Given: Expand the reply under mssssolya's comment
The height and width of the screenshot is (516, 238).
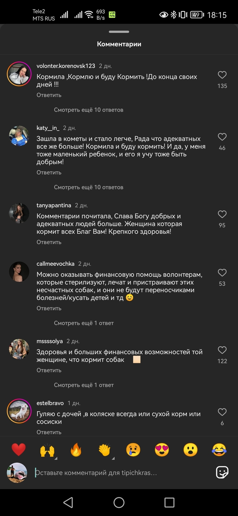Looking at the screenshot, I should pos(84,385).
